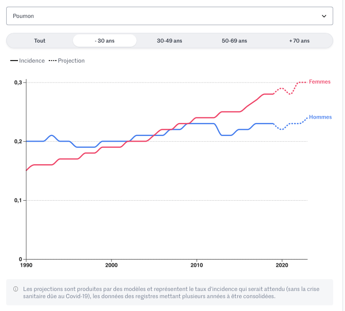Click the dotted line Projection legend icon
Screen dimensions: 345x311
click(x=52, y=61)
